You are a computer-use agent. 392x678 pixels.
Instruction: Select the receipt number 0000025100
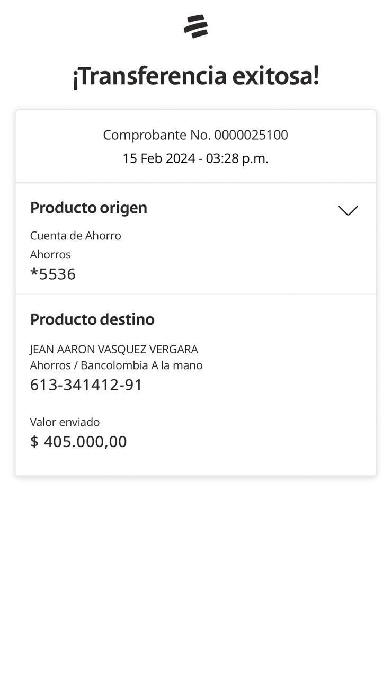[251, 135]
